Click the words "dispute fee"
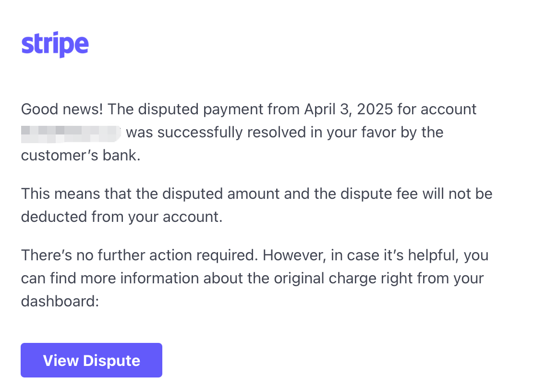The image size is (534, 389). click(379, 194)
